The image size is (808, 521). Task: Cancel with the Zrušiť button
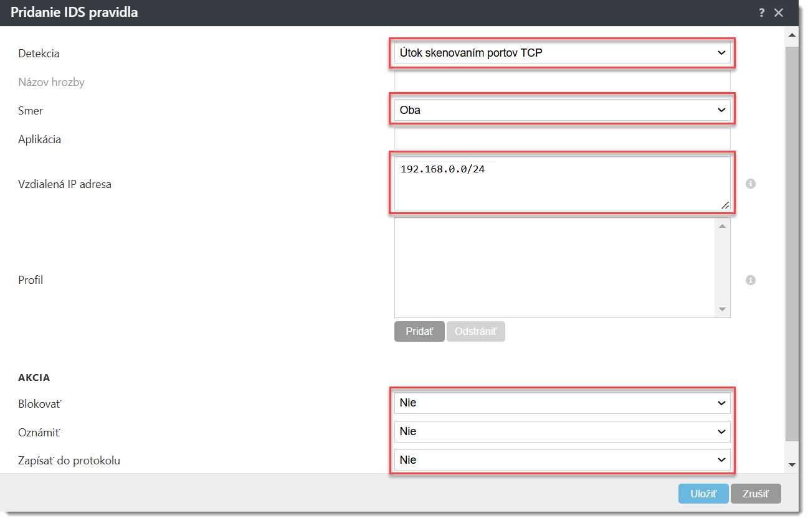coord(755,494)
